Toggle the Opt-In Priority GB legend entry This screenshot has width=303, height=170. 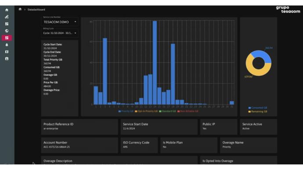[x=146, y=111]
